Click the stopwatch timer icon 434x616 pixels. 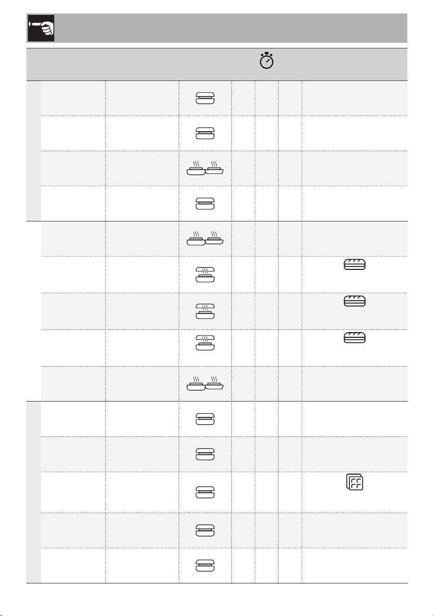point(267,61)
